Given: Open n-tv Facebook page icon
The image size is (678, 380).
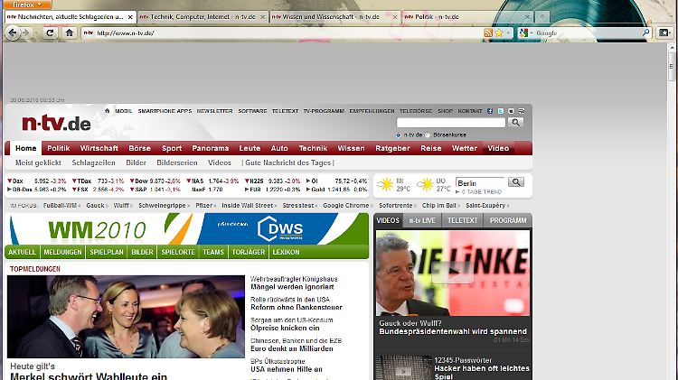Looking at the screenshot, I should coord(490,110).
